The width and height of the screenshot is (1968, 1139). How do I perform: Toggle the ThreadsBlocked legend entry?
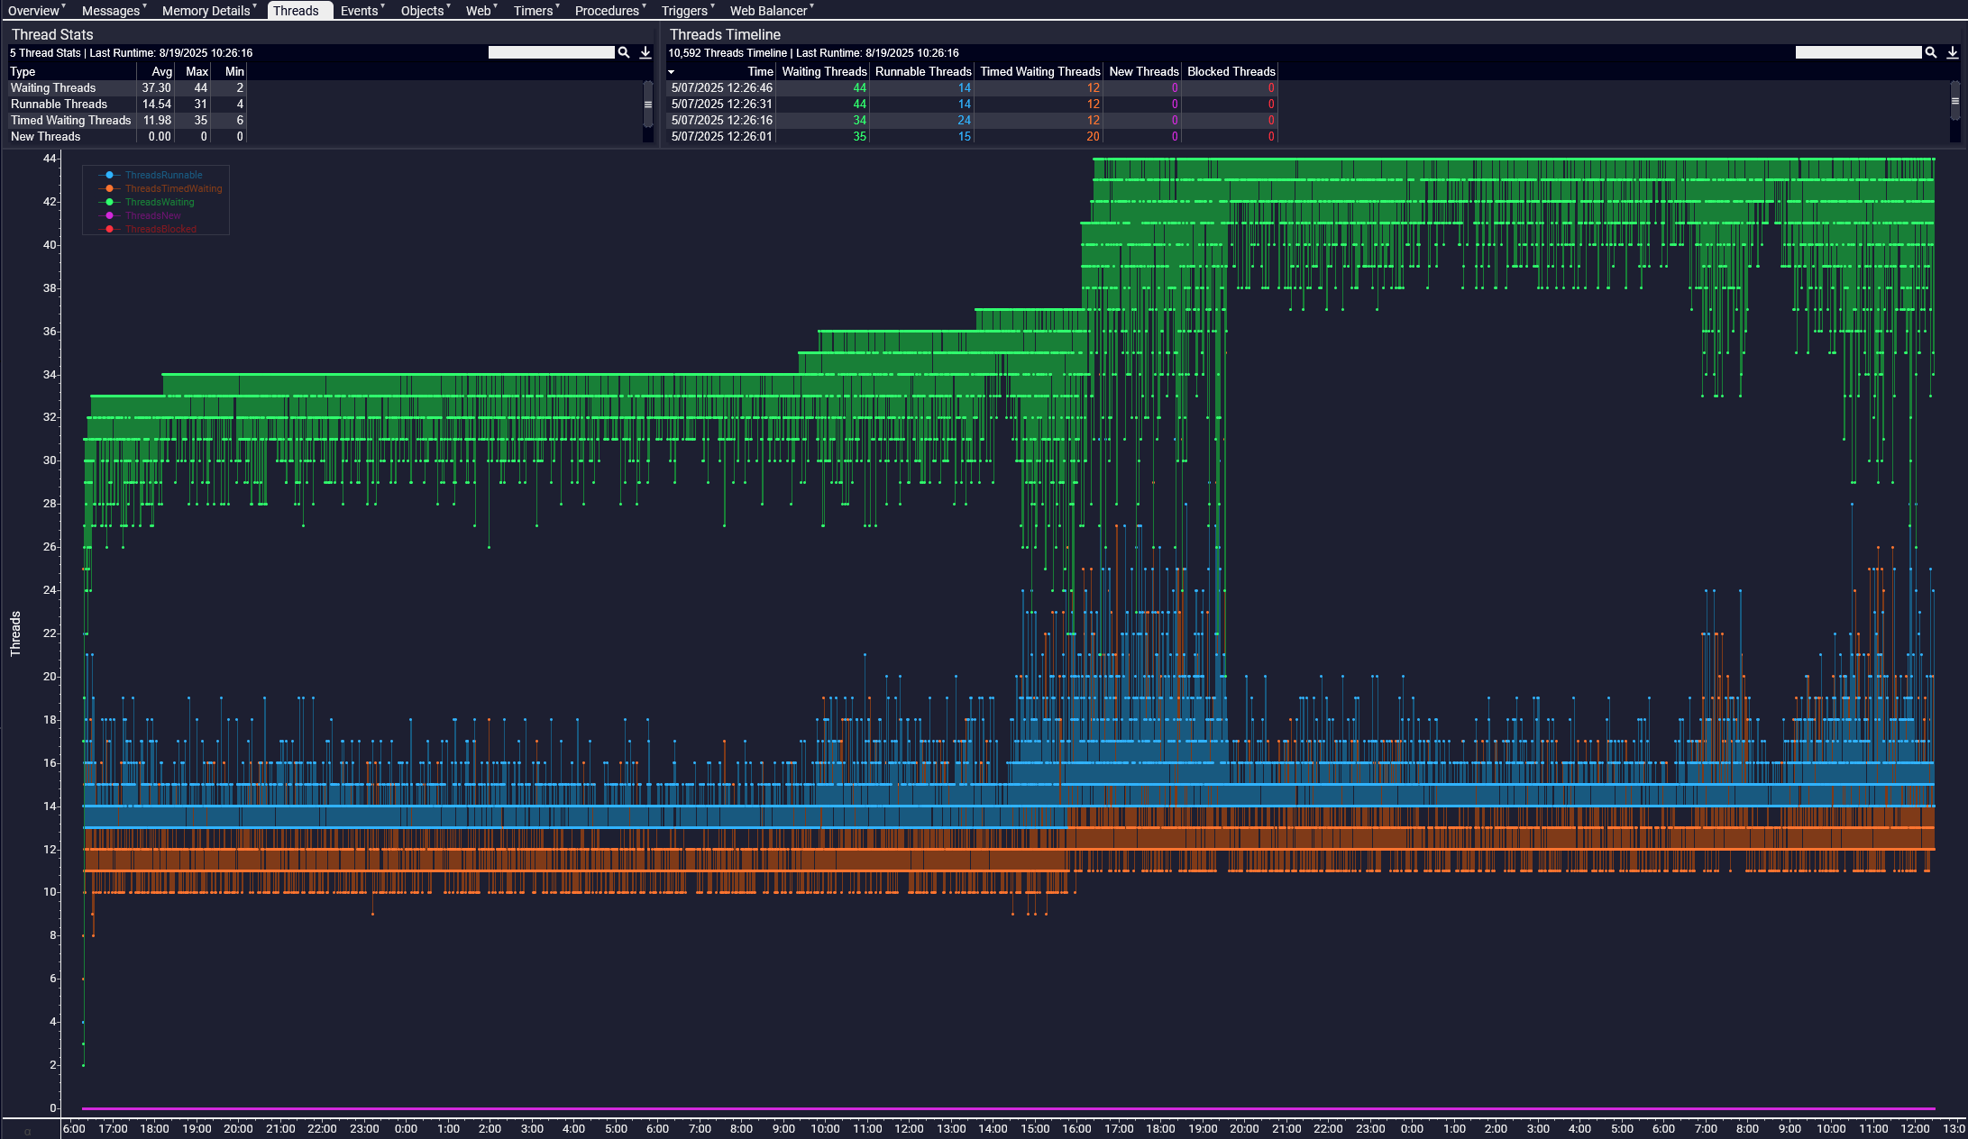coord(160,229)
